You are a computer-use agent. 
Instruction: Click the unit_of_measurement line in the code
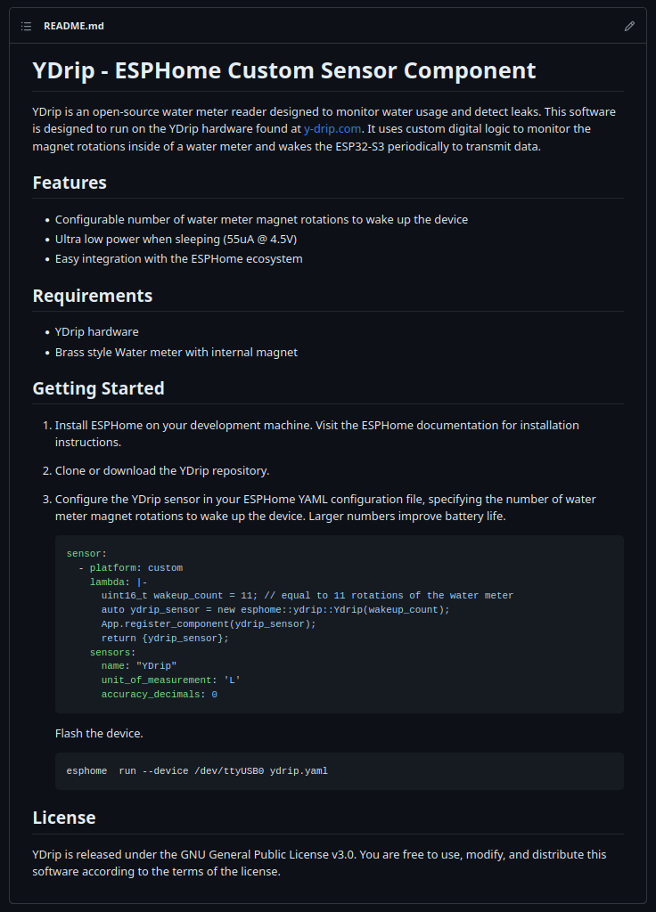tap(170, 680)
